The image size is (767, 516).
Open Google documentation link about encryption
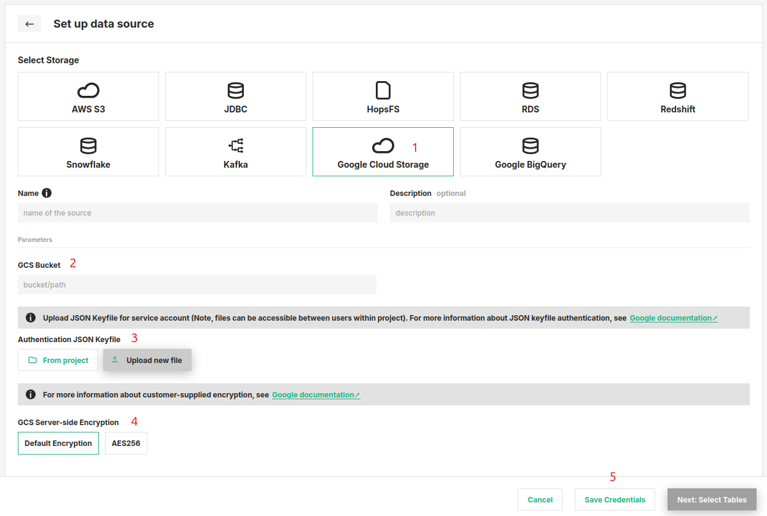pyautogui.click(x=316, y=395)
